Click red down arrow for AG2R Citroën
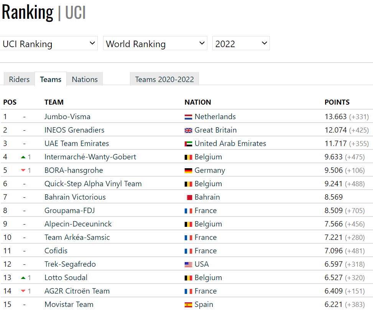Screen dimensions: 373x310 pyautogui.click(x=23, y=291)
